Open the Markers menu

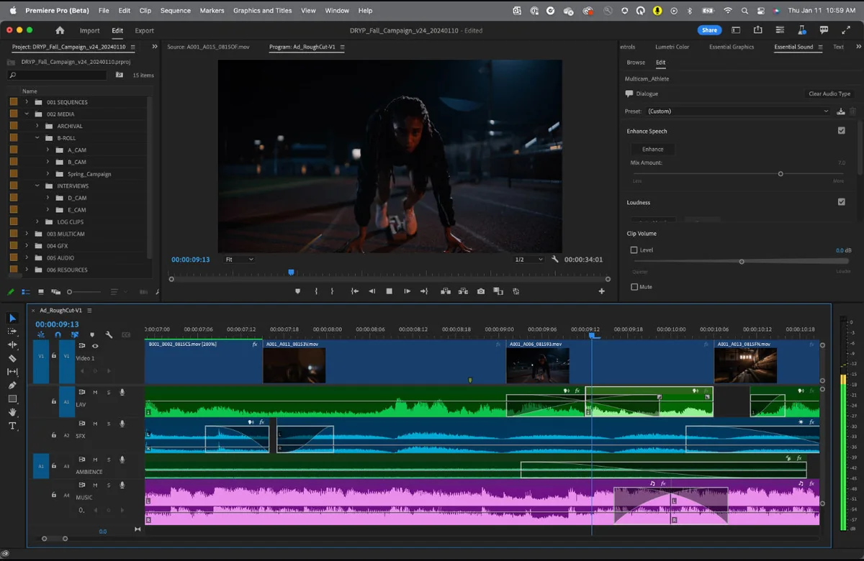click(212, 11)
